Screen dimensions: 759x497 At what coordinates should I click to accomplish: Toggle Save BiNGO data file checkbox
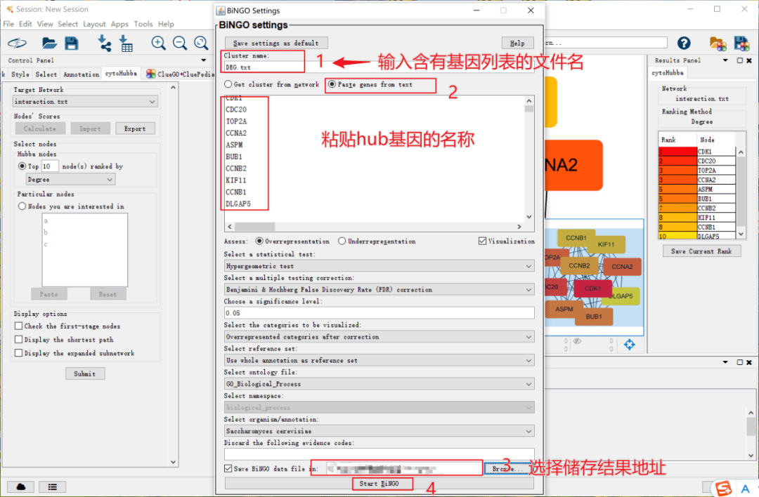228,468
